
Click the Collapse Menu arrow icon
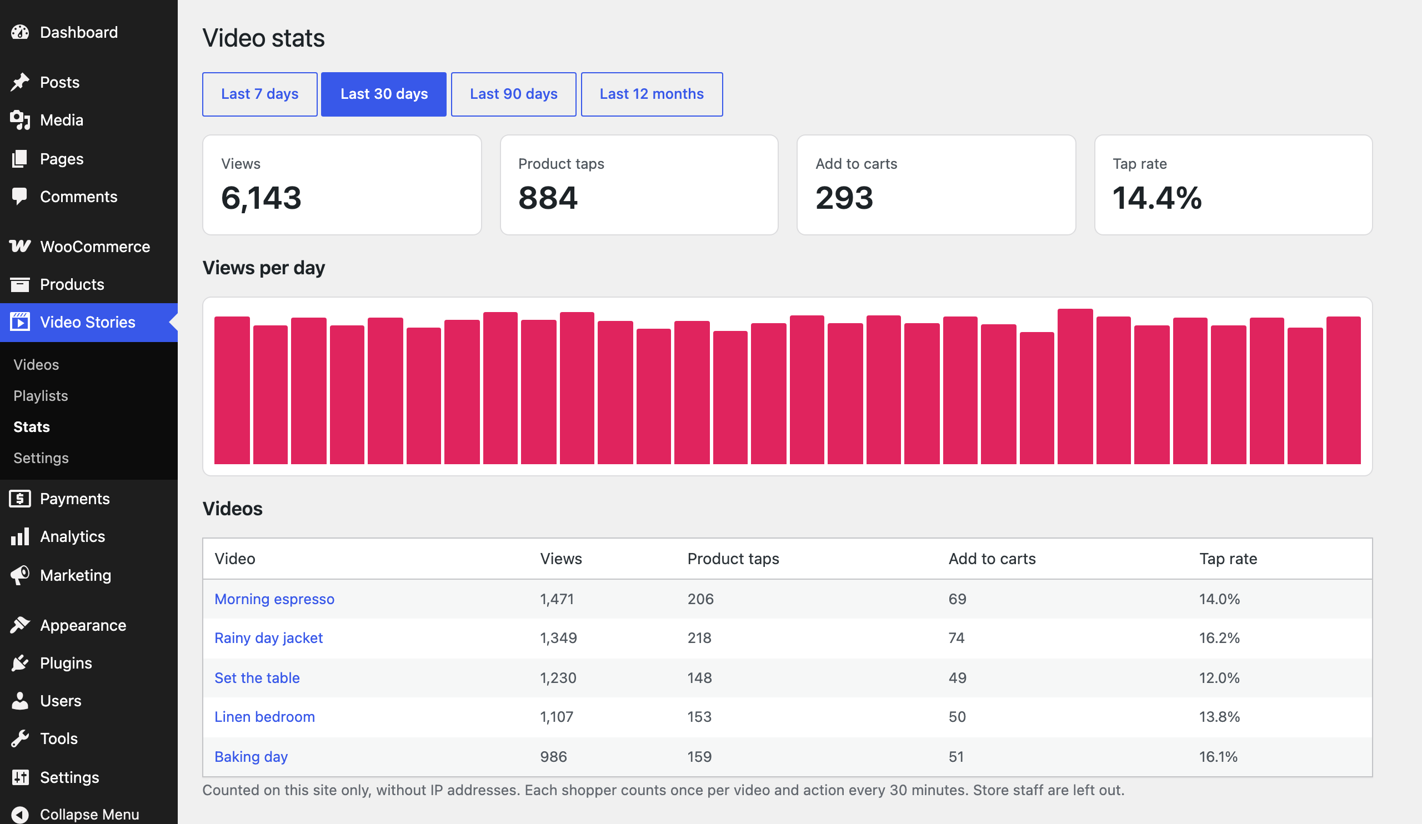point(21,815)
